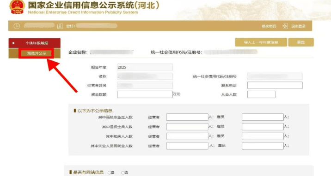Click the 经营者姓名 field

[x=145, y=85]
